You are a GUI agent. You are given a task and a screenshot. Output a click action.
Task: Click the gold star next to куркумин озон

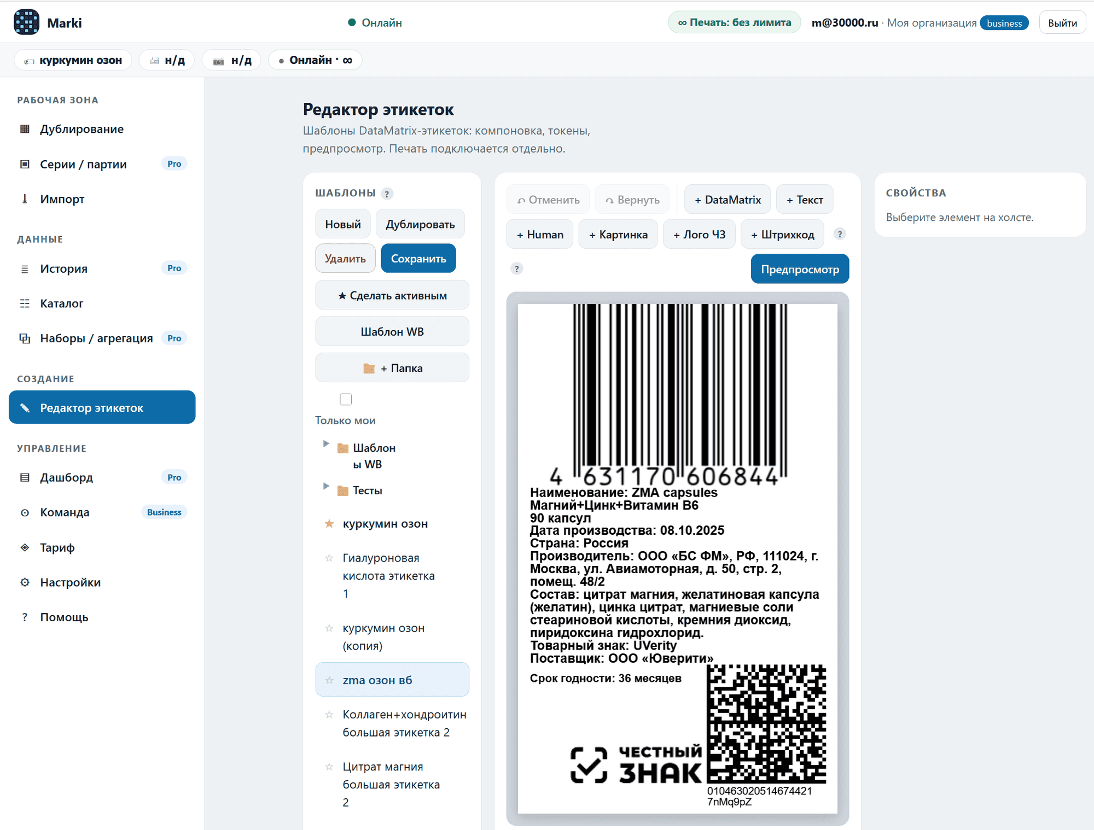(329, 524)
